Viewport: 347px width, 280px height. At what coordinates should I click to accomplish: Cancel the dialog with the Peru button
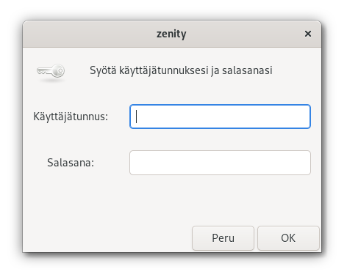point(223,238)
